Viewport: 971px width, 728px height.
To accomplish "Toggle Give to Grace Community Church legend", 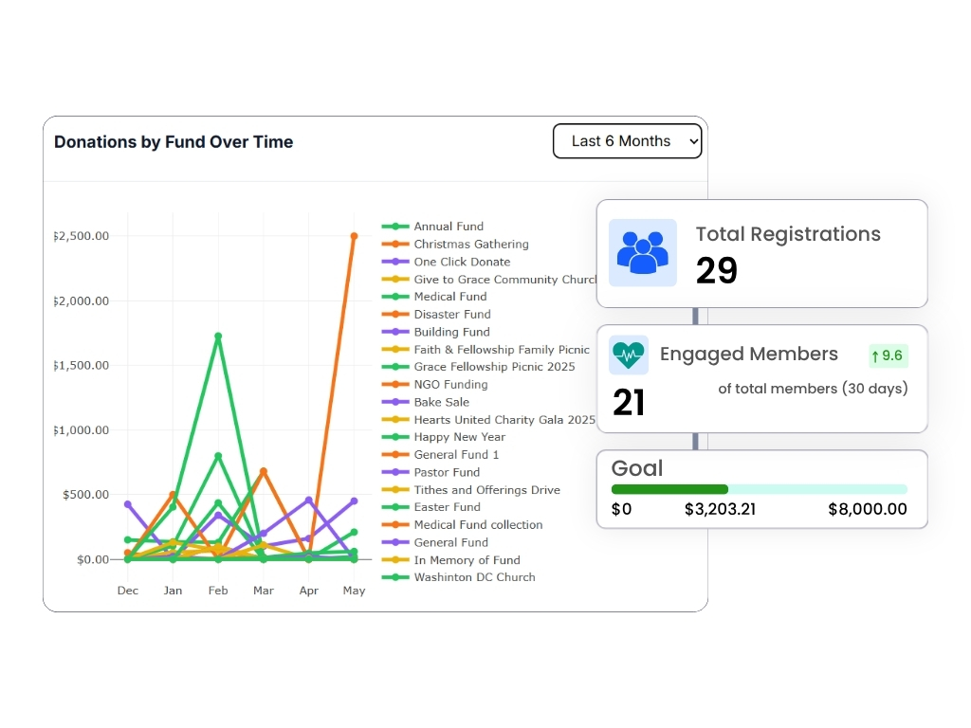I will [489, 280].
